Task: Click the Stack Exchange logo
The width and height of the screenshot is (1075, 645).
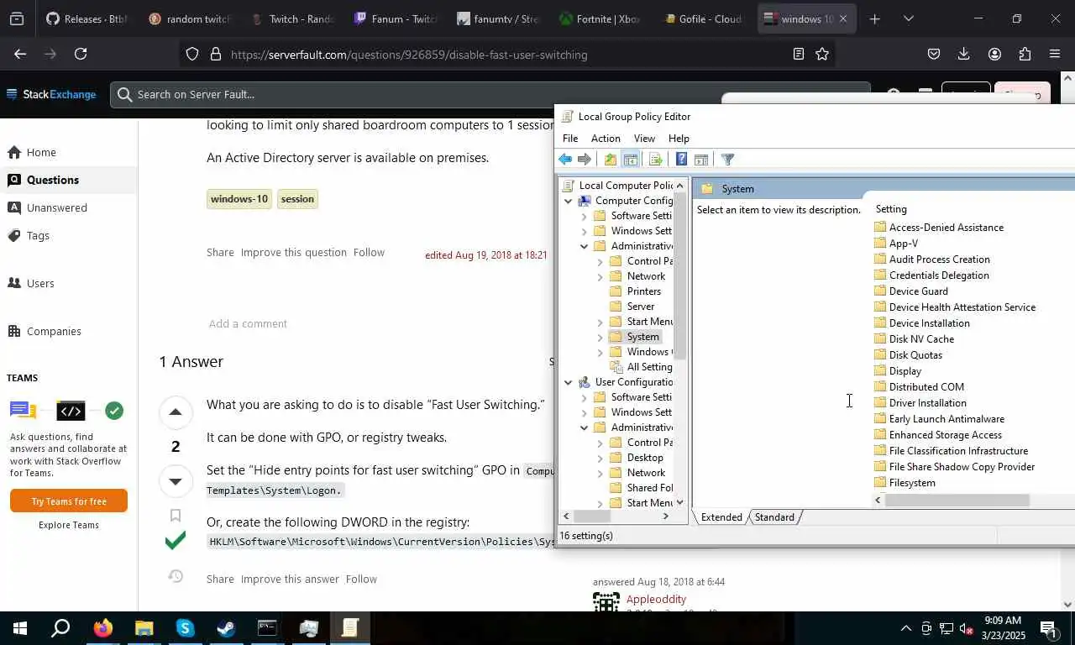Action: (x=51, y=94)
